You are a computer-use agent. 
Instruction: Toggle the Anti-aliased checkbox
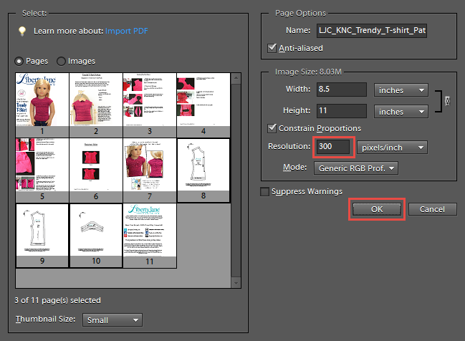pyautogui.click(x=272, y=48)
